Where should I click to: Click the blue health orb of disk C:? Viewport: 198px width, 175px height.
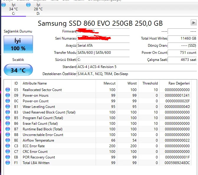coord(4,5)
